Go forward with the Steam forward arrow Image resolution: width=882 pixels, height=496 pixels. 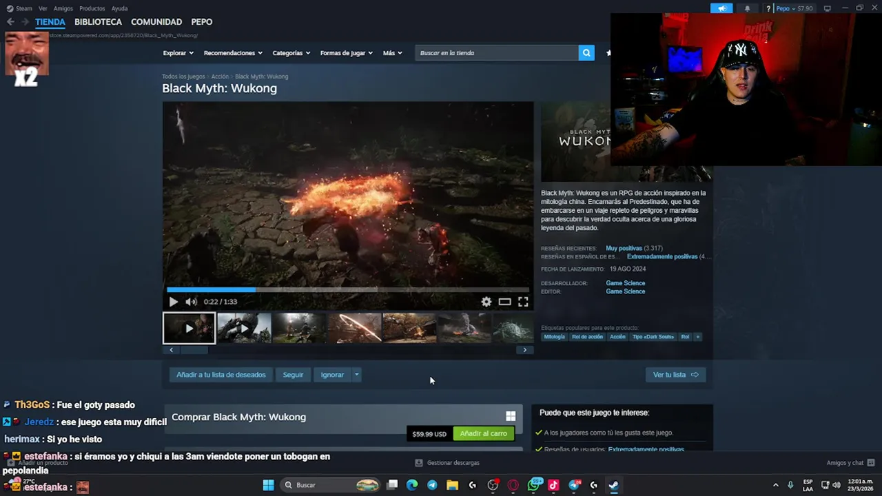25,22
